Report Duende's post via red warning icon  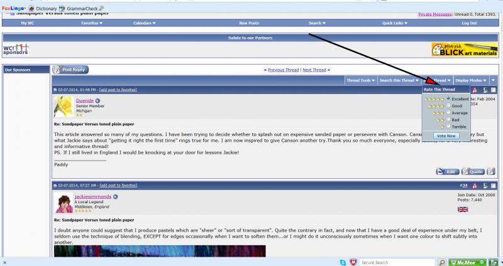(x=475, y=90)
